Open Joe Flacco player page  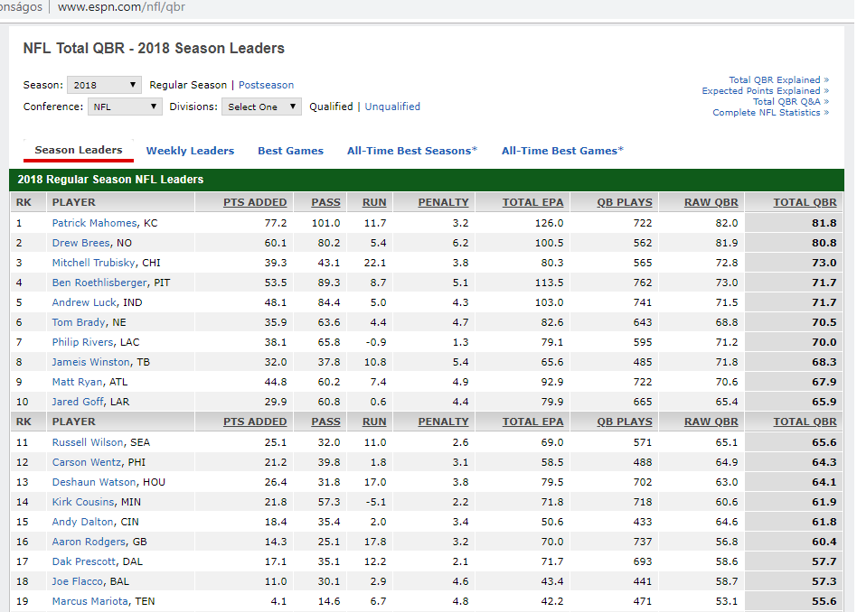tap(77, 581)
